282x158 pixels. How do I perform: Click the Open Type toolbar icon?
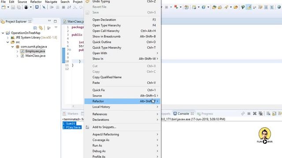pos(214,7)
